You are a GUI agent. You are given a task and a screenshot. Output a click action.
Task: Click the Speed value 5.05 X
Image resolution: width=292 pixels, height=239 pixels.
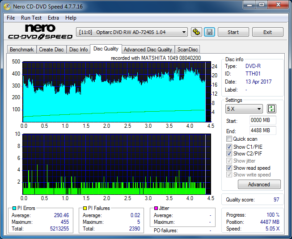tap(272, 229)
